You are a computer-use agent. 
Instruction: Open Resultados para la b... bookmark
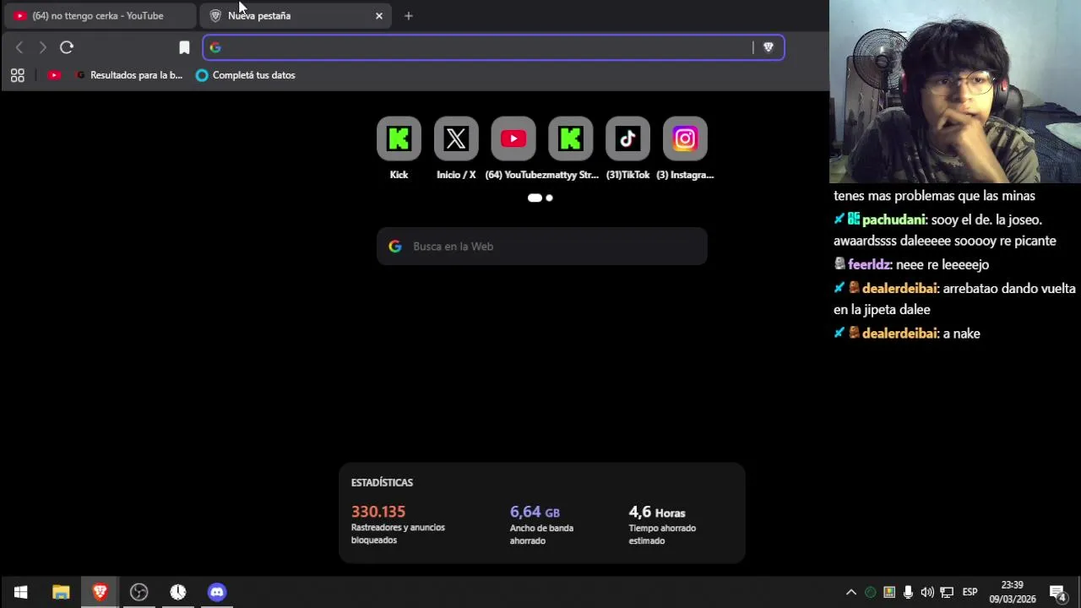129,75
